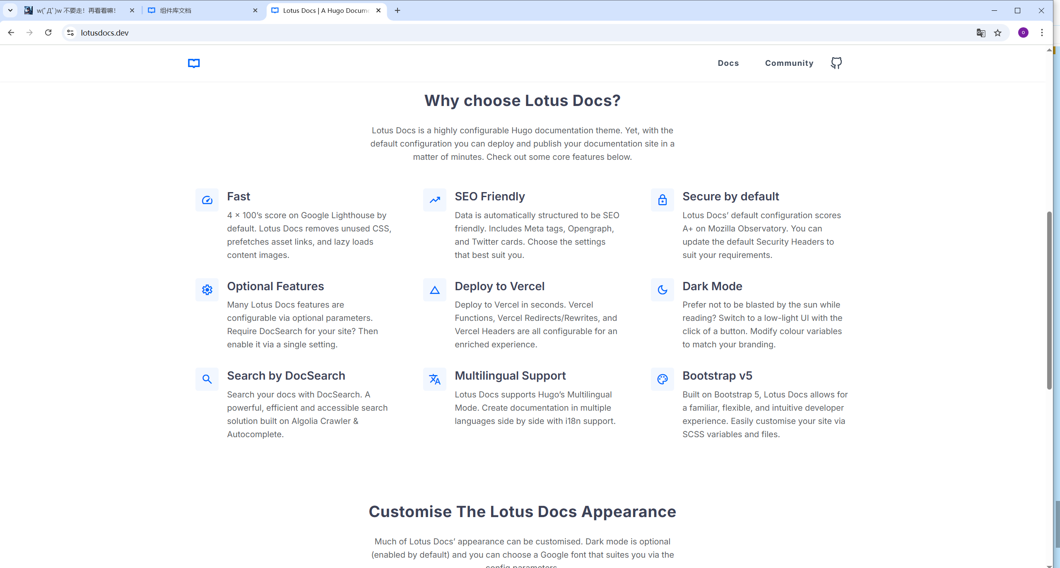Screen dimensions: 1060x568
Task: Click the Fast speedometer feature icon
Action: tap(207, 200)
